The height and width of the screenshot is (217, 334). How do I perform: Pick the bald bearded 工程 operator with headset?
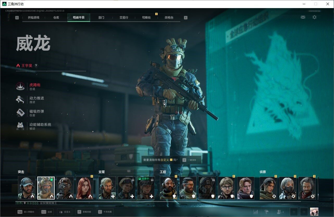coord(168,188)
